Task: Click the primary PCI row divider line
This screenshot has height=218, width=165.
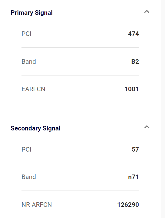Action: 80,48
